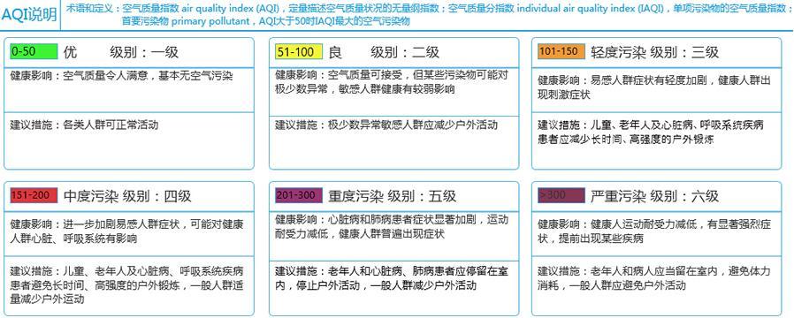Click the green 0-50 color swatch
Viewport: 794px width, 318px height.
(34, 51)
